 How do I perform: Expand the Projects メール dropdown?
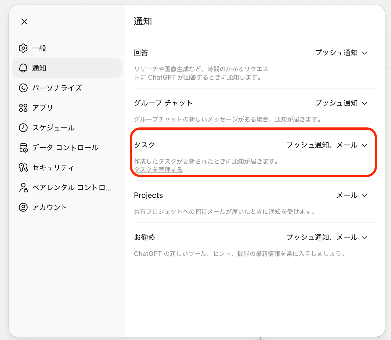(x=352, y=195)
